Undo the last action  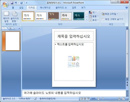tap(16, 3)
